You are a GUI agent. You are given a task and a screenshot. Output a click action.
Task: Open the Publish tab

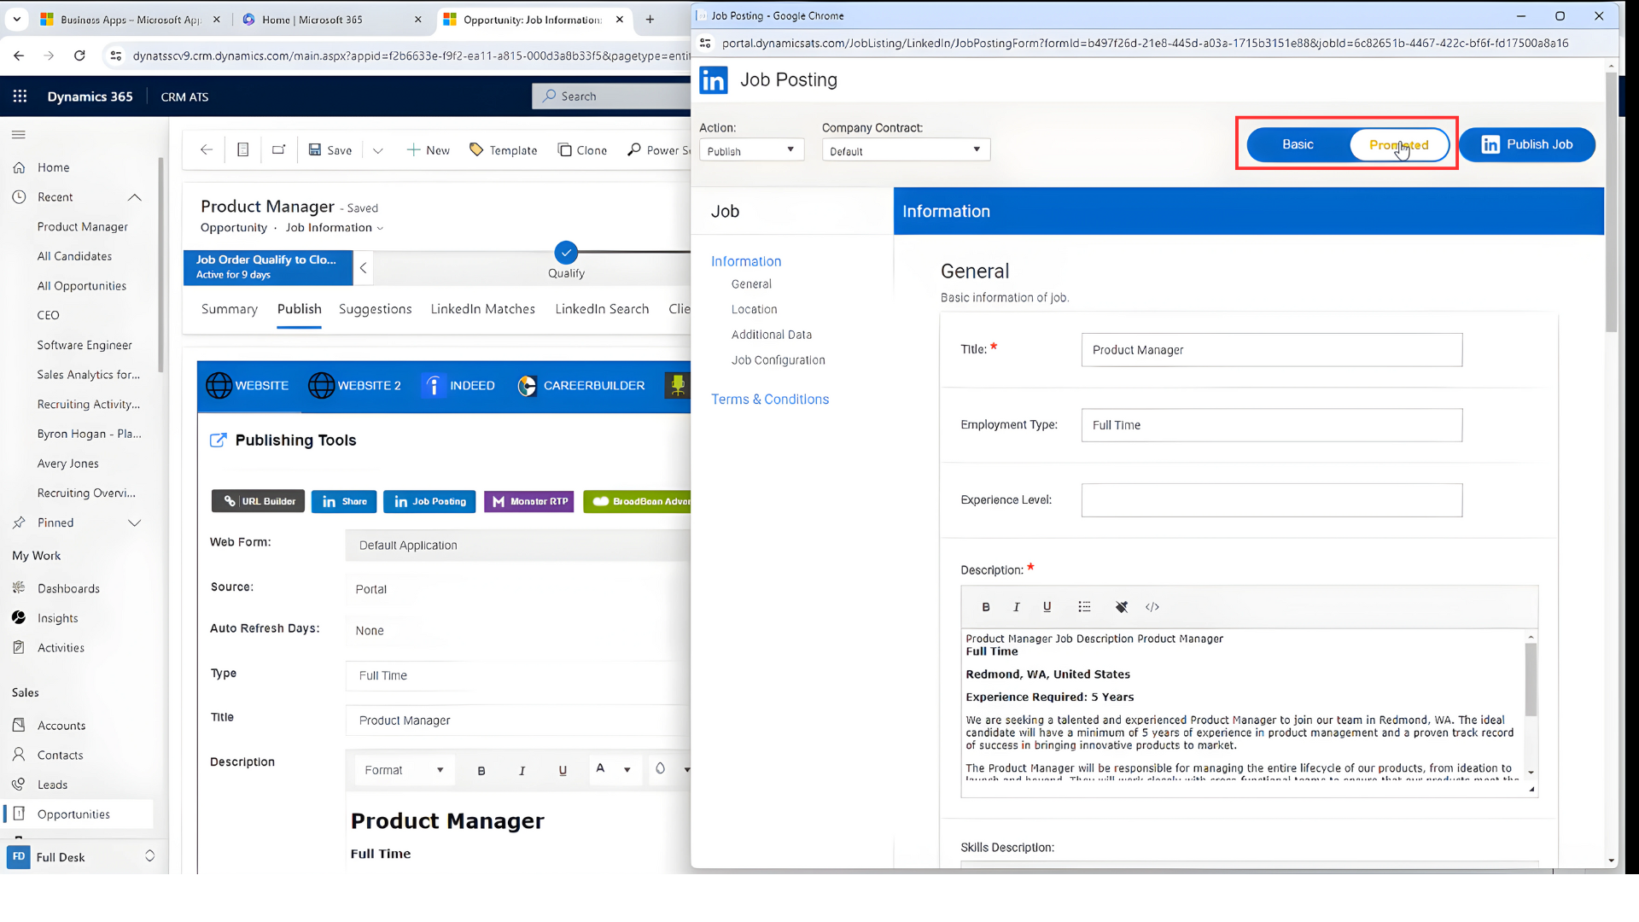pos(299,310)
